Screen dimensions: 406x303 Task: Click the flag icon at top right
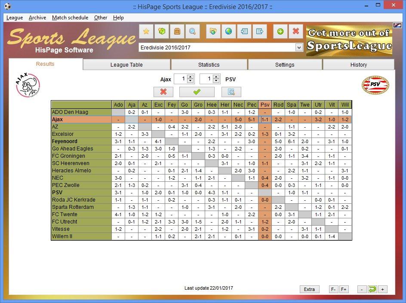[x=397, y=25]
